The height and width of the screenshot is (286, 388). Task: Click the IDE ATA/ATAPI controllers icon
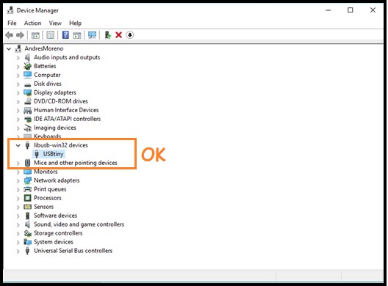pos(27,119)
